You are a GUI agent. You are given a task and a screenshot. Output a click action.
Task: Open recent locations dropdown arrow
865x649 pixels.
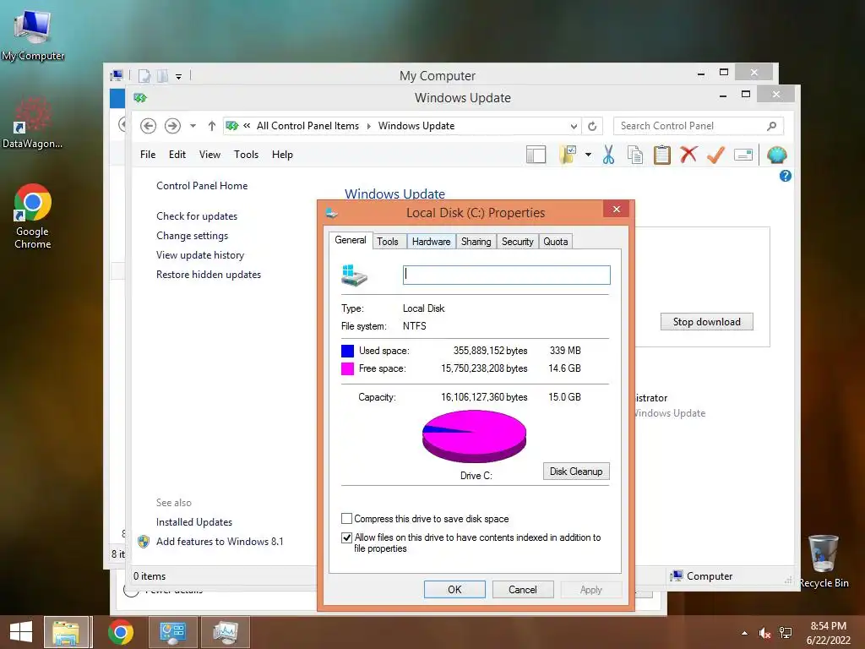point(193,126)
